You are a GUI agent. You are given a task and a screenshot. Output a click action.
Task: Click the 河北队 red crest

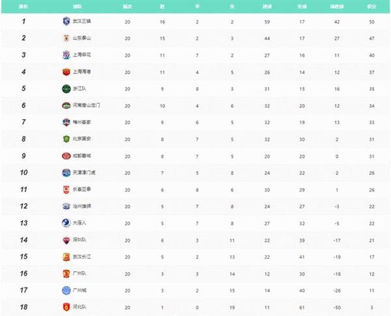[66, 307]
